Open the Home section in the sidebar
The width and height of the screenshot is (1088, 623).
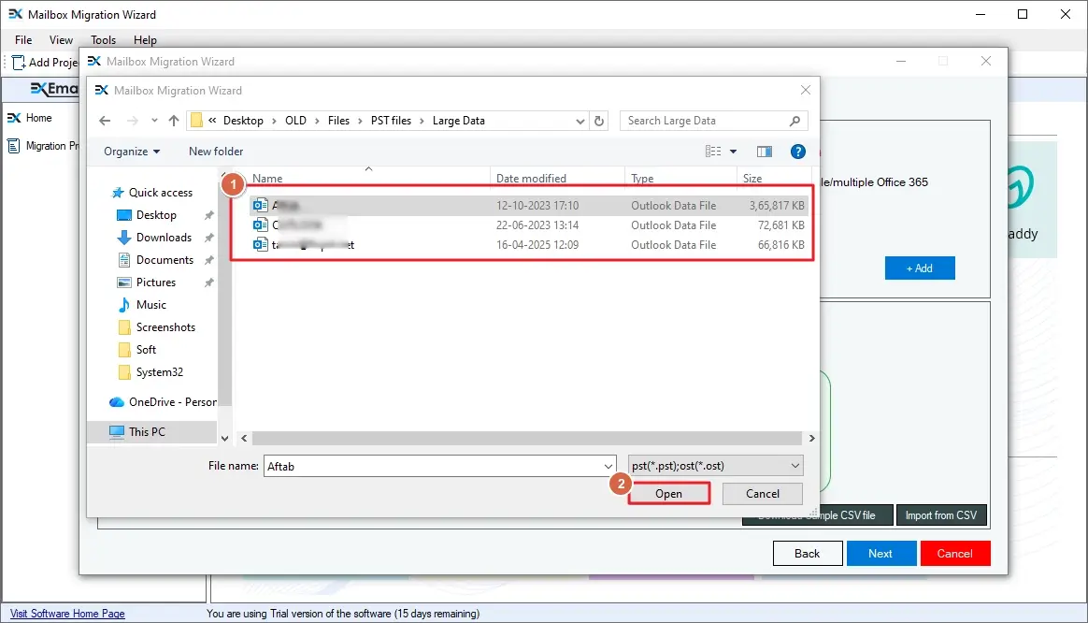37,118
